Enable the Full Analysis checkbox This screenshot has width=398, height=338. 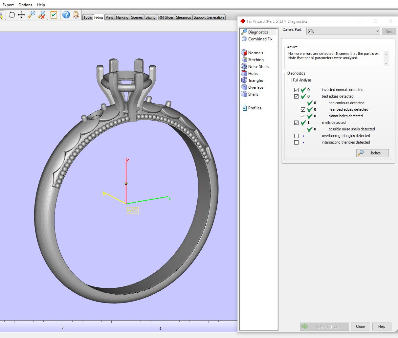click(x=290, y=80)
